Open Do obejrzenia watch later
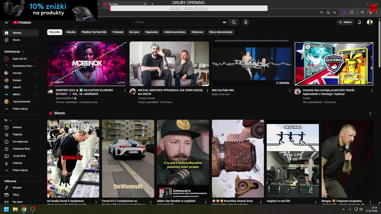The image size is (381, 214). click(21, 142)
